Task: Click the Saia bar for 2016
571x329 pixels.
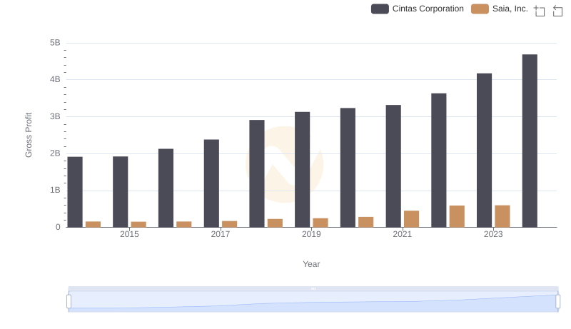Action: (184, 224)
